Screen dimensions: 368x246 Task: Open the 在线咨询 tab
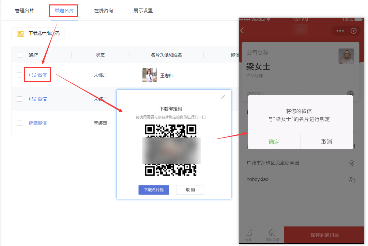104,11
